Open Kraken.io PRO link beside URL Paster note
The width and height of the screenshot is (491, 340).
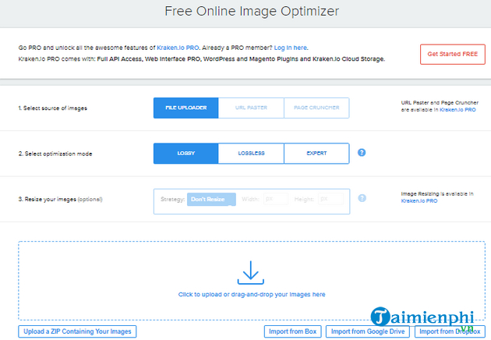[x=457, y=110]
